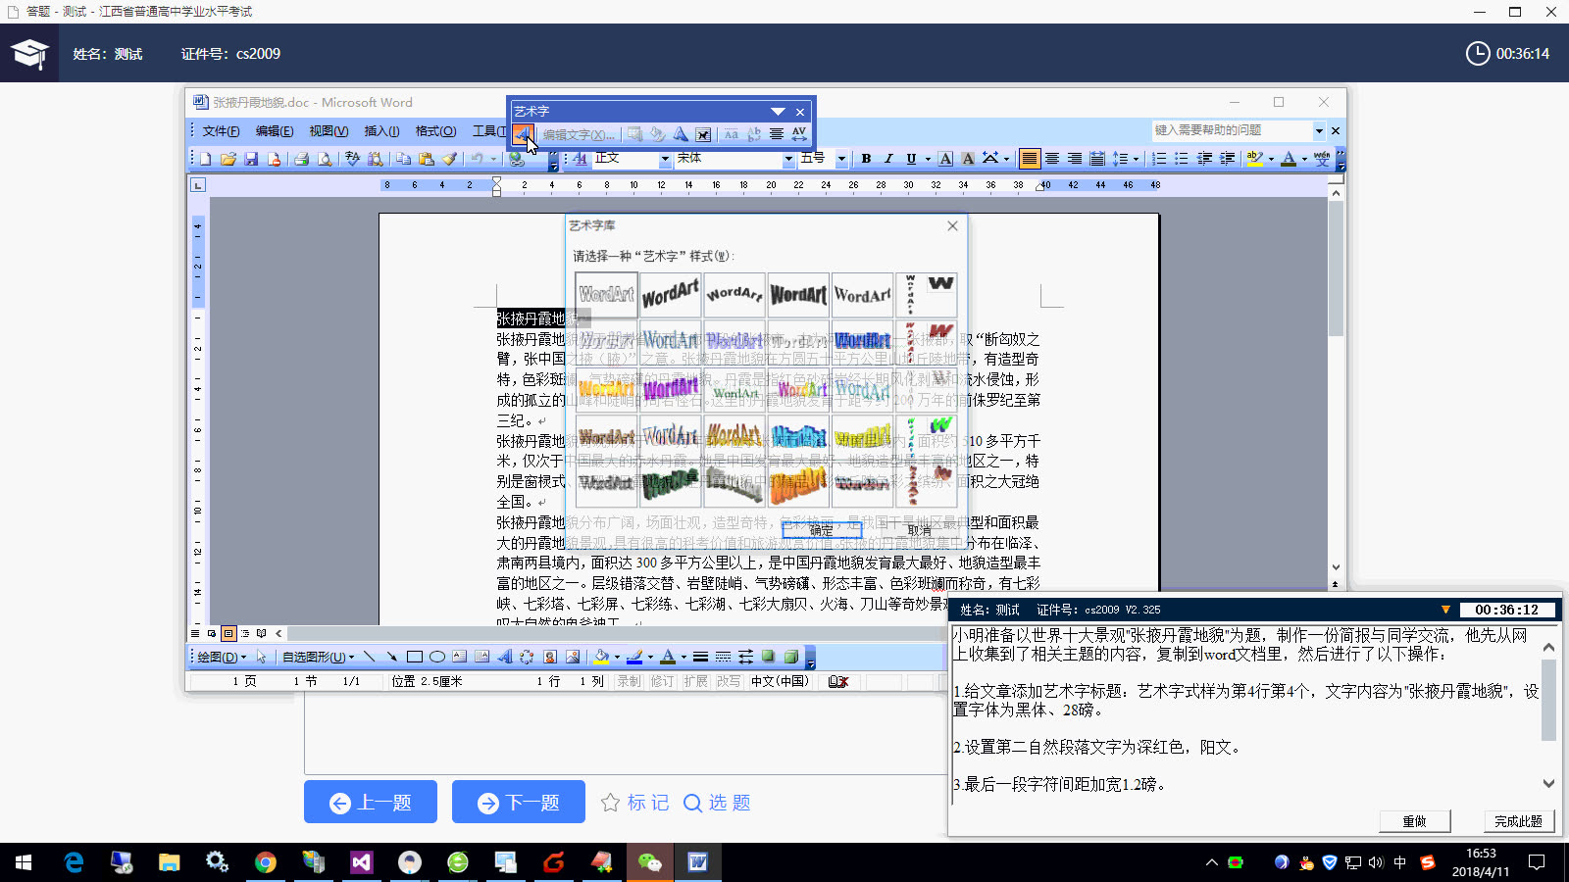Click the Insert Hyperlink icon
Viewport: 1569px width, 882px height.
tap(516, 158)
